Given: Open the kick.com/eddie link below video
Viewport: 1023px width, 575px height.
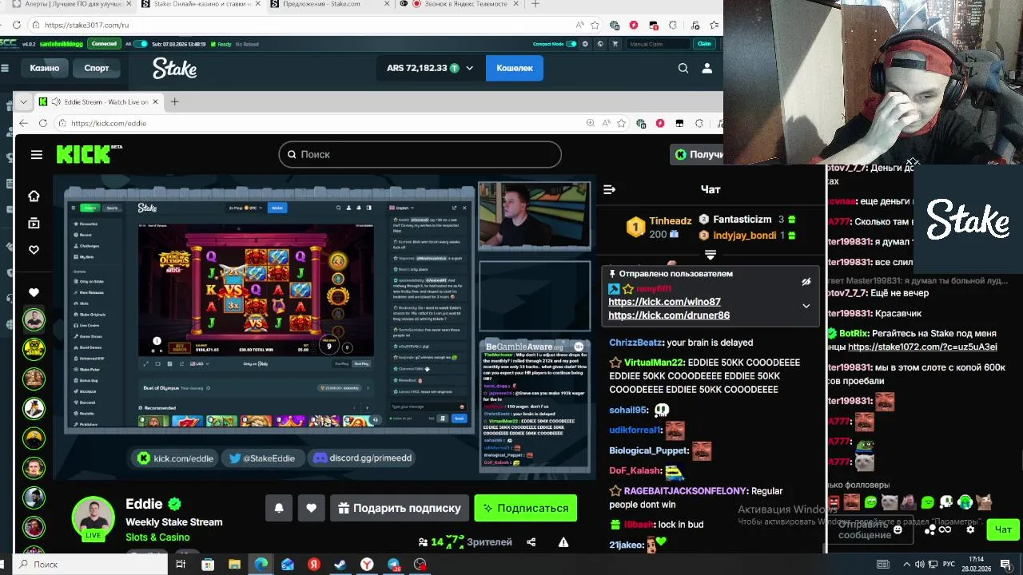Looking at the screenshot, I should click(176, 458).
